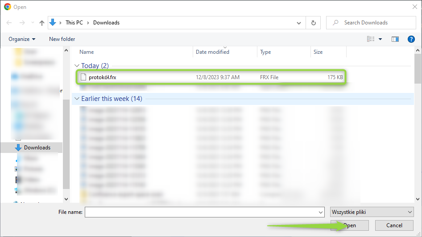Open the Organize menu

pos(22,39)
